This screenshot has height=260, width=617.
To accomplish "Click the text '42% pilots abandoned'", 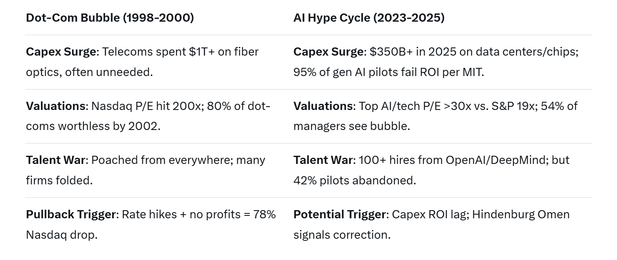I will pyautogui.click(x=354, y=180).
